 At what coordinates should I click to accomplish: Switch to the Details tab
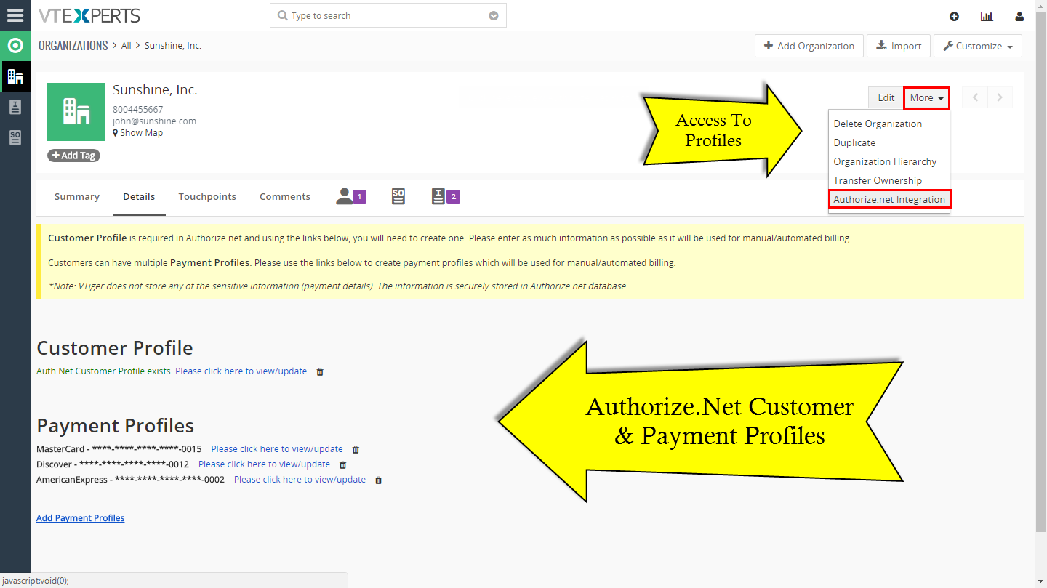click(x=139, y=196)
